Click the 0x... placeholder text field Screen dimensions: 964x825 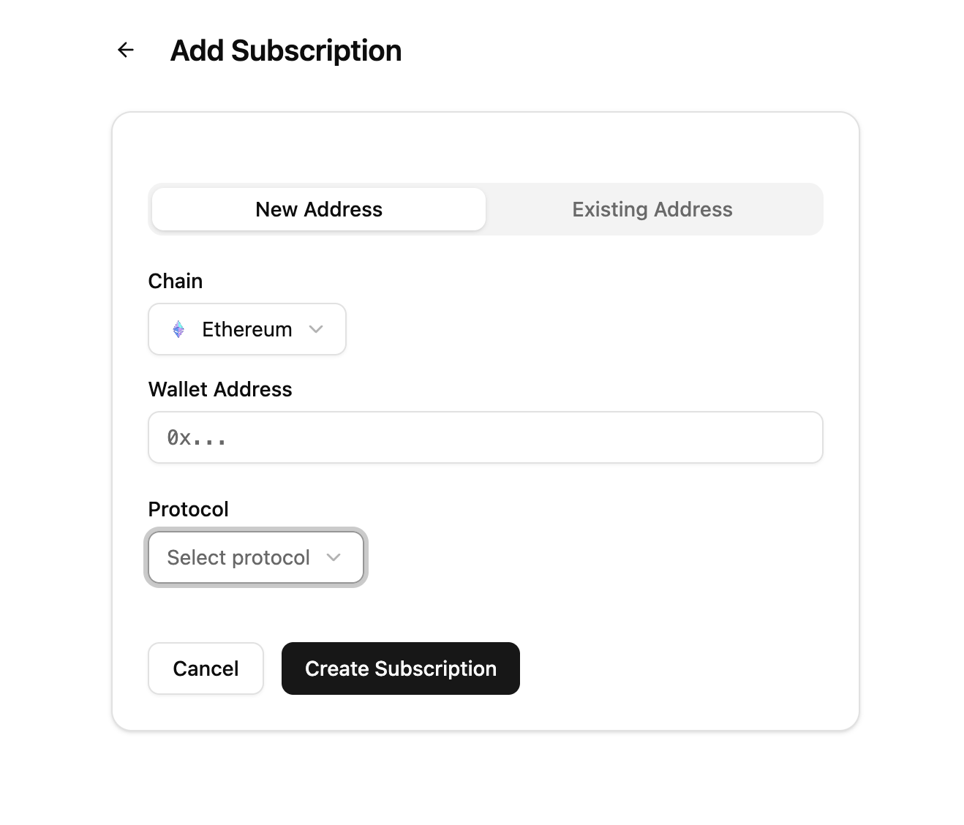tap(485, 437)
